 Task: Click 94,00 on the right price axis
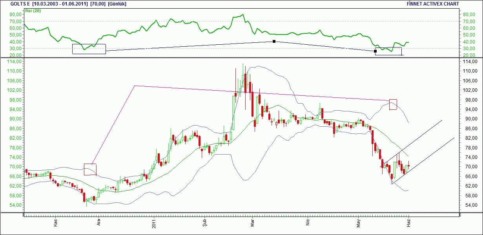469,109
